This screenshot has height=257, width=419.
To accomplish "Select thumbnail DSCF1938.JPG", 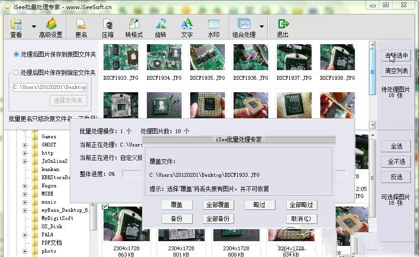I will (338, 57).
